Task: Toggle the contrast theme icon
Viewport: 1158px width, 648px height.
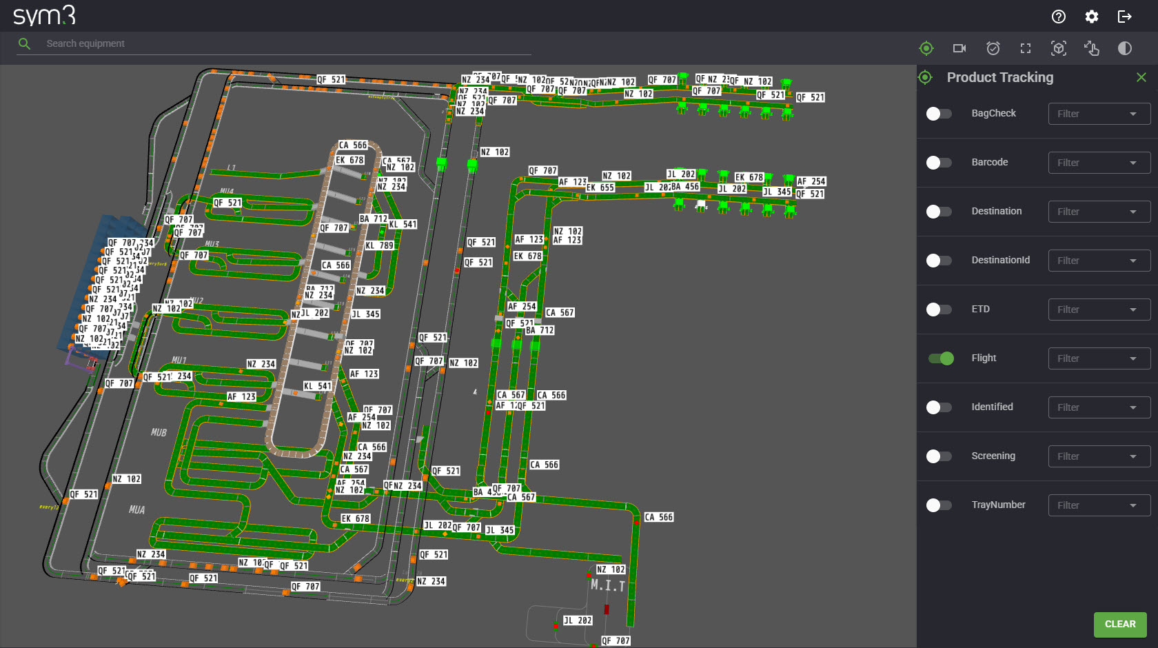Action: pyautogui.click(x=1125, y=48)
